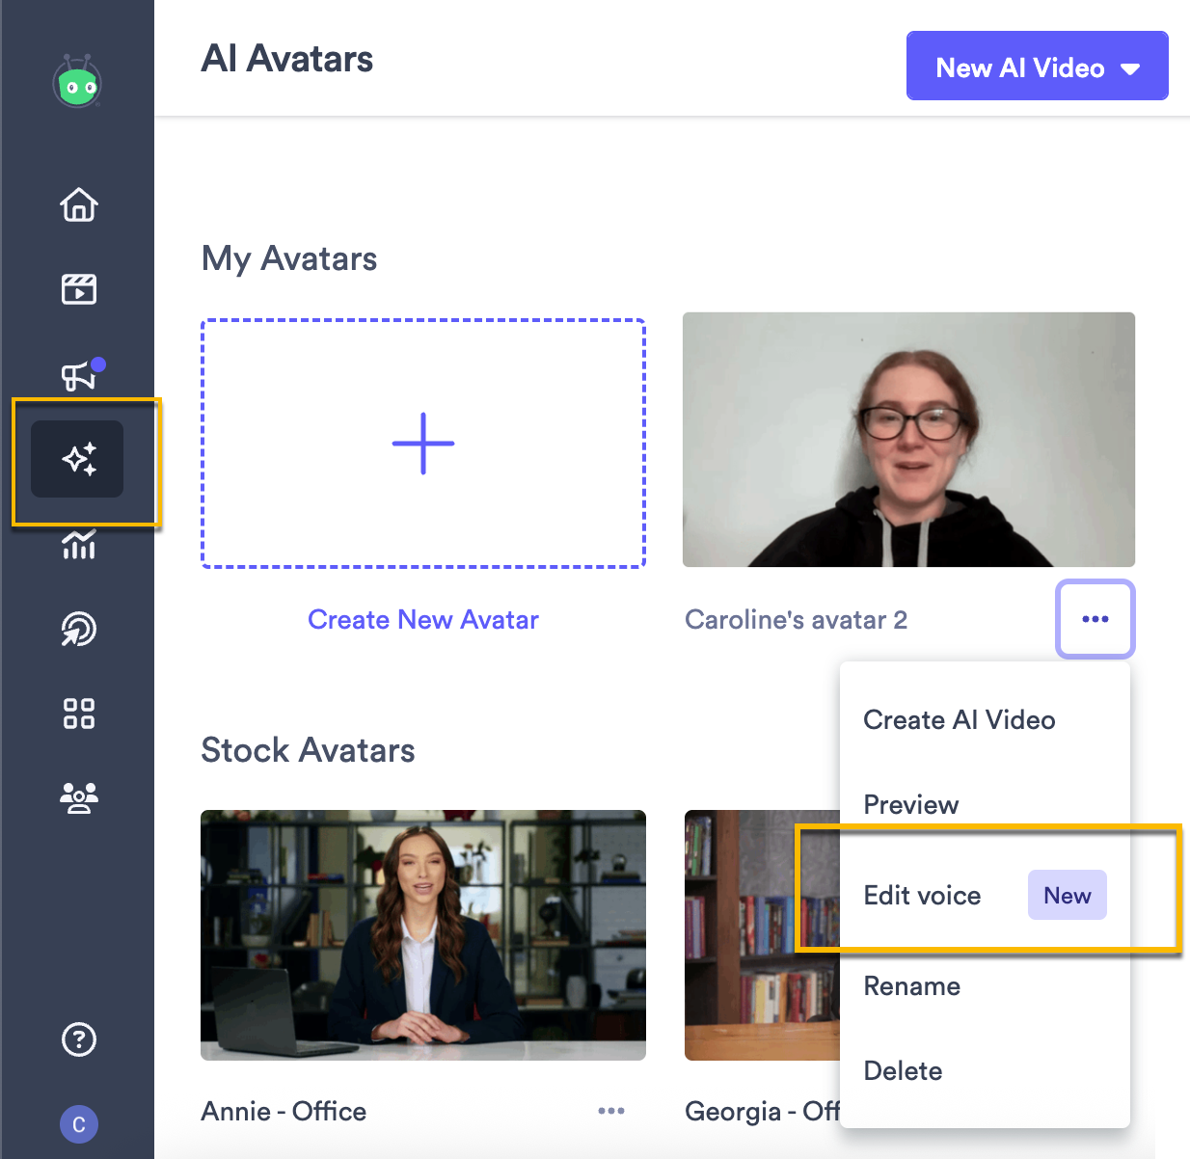
Task: Select the highlighted AI Avatars sparkle icon
Action: point(77,459)
